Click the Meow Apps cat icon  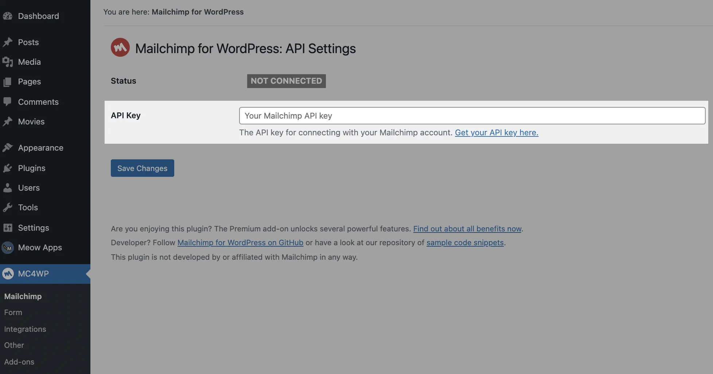tap(8, 248)
